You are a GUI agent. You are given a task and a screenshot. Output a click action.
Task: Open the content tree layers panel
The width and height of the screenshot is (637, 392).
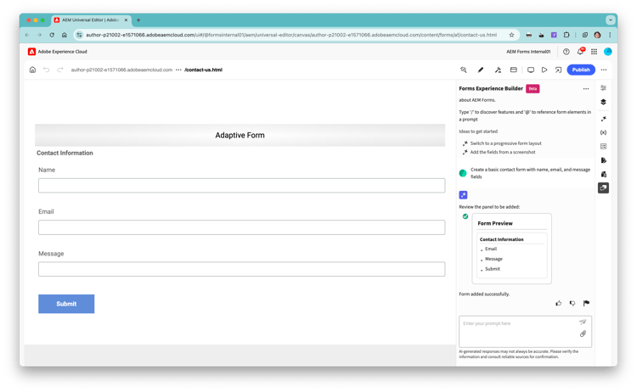tap(603, 102)
